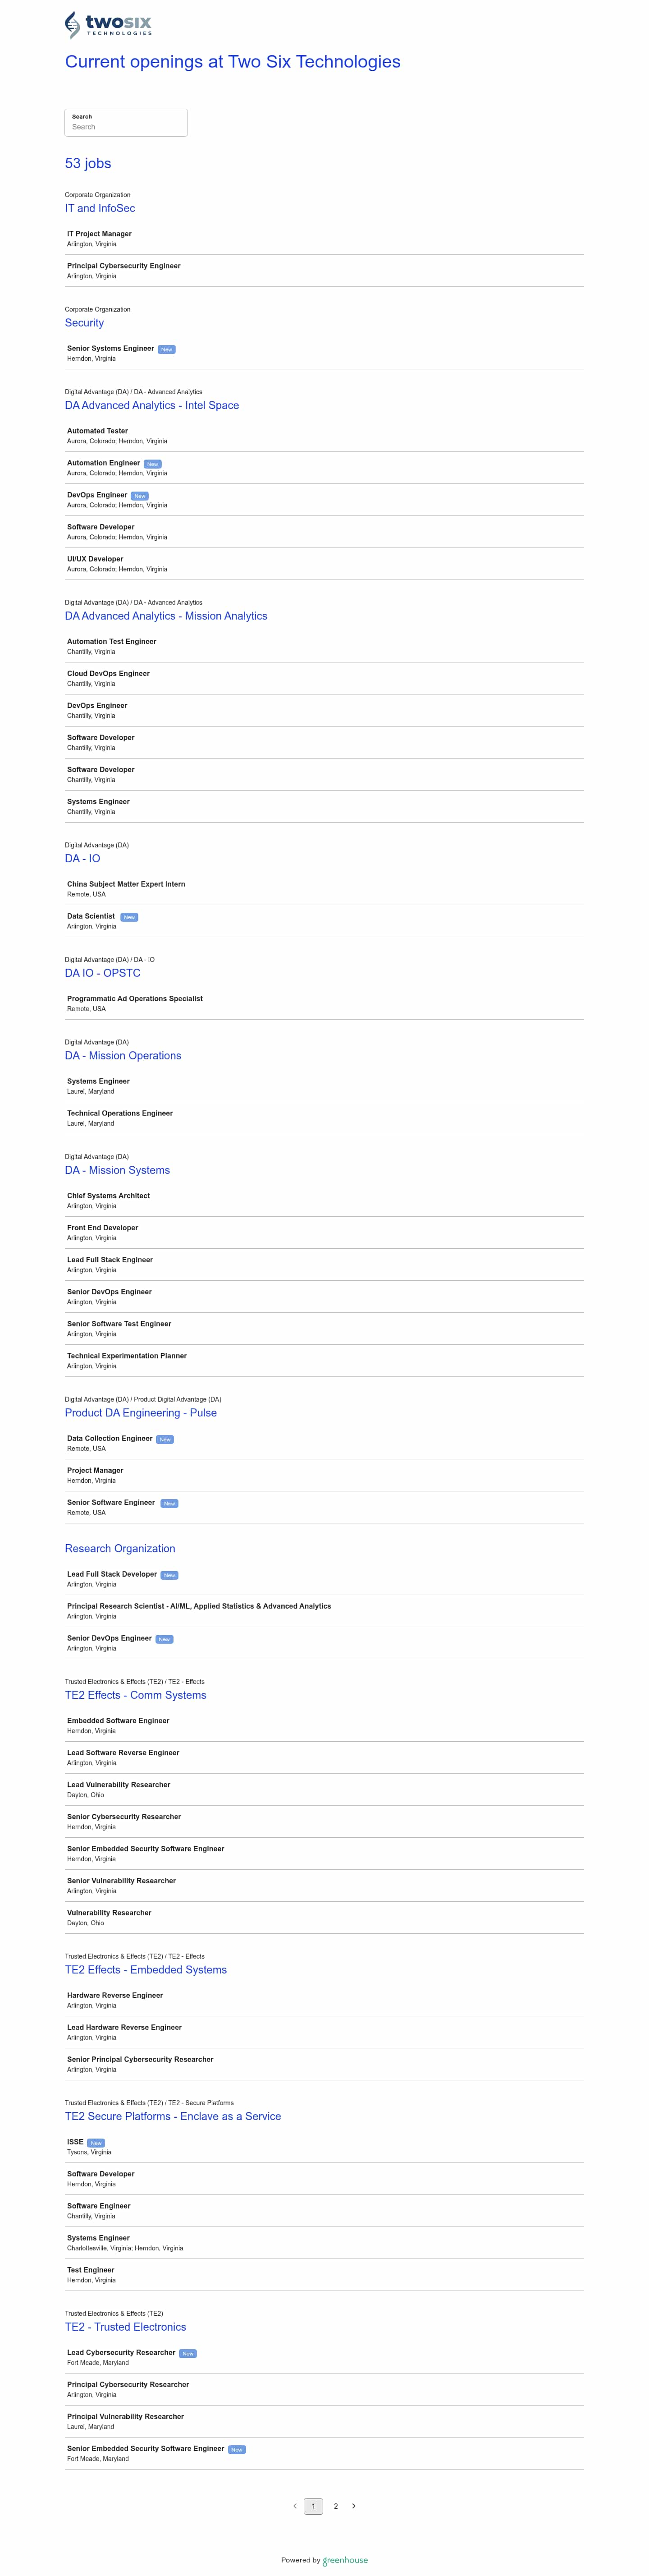Open China Subject Matter Expert Intern job
This screenshot has width=649, height=2576.
(324, 889)
